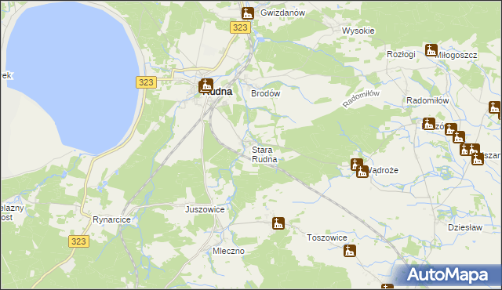Select the Rudna town label
Image resolution: width=502 pixels, height=290 pixels.
pyautogui.click(x=218, y=92)
